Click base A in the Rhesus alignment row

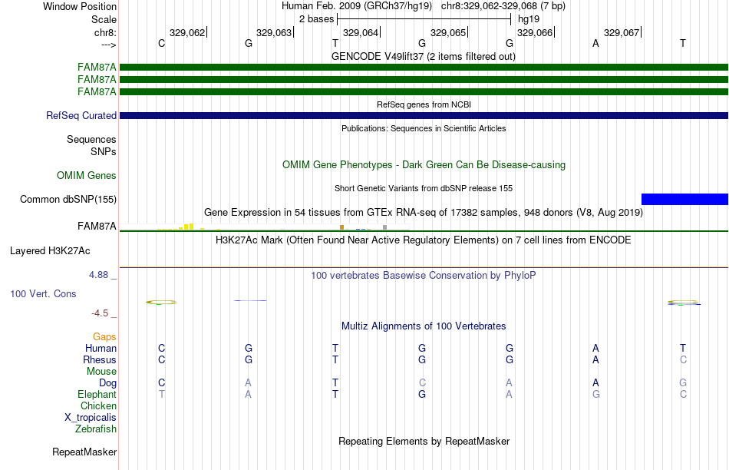(x=595, y=359)
